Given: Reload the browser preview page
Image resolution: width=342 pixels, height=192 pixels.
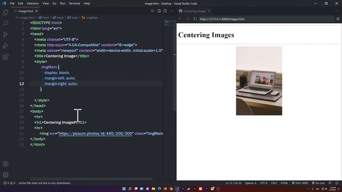Looking at the screenshot, I should click(x=195, y=19).
